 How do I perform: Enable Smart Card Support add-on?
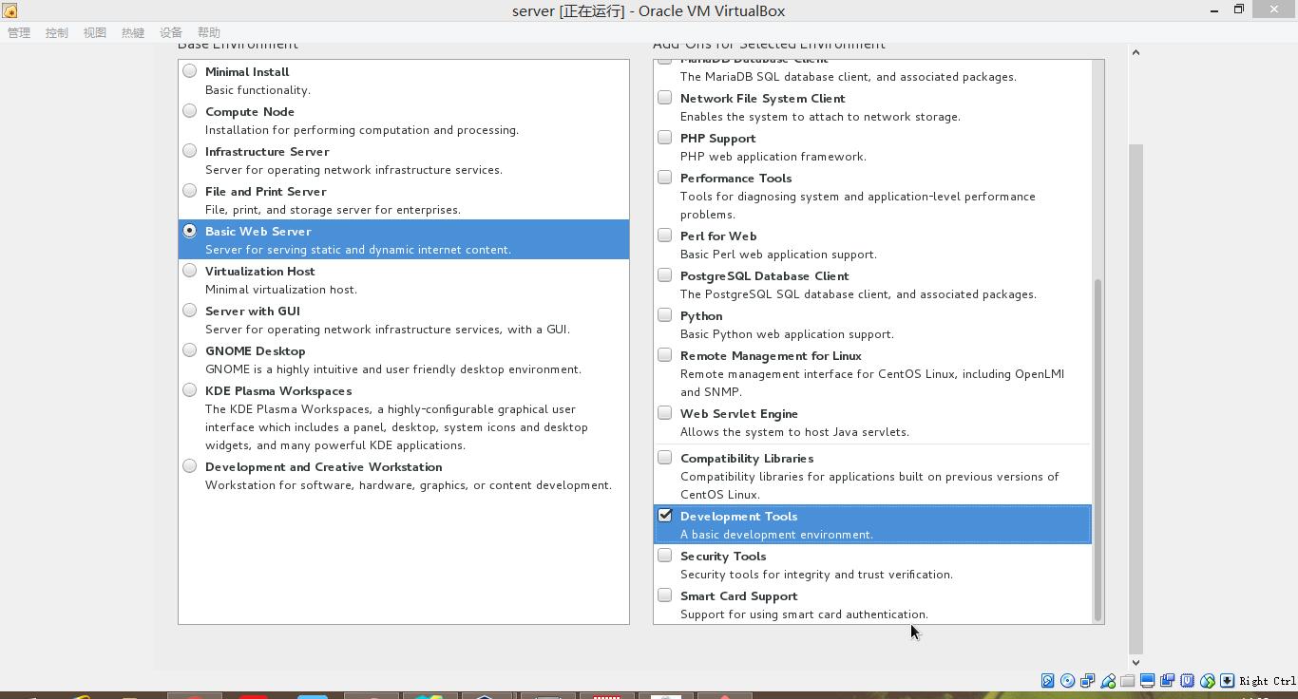click(665, 595)
